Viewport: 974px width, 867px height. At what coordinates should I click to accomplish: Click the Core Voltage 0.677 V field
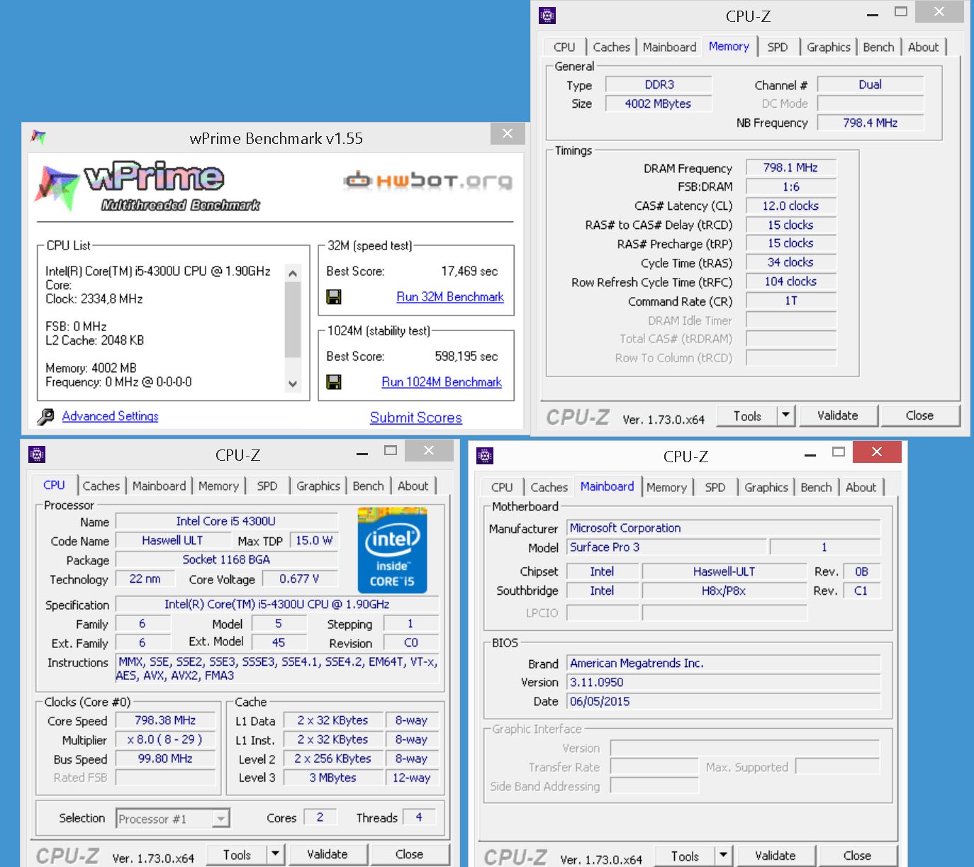click(x=299, y=579)
